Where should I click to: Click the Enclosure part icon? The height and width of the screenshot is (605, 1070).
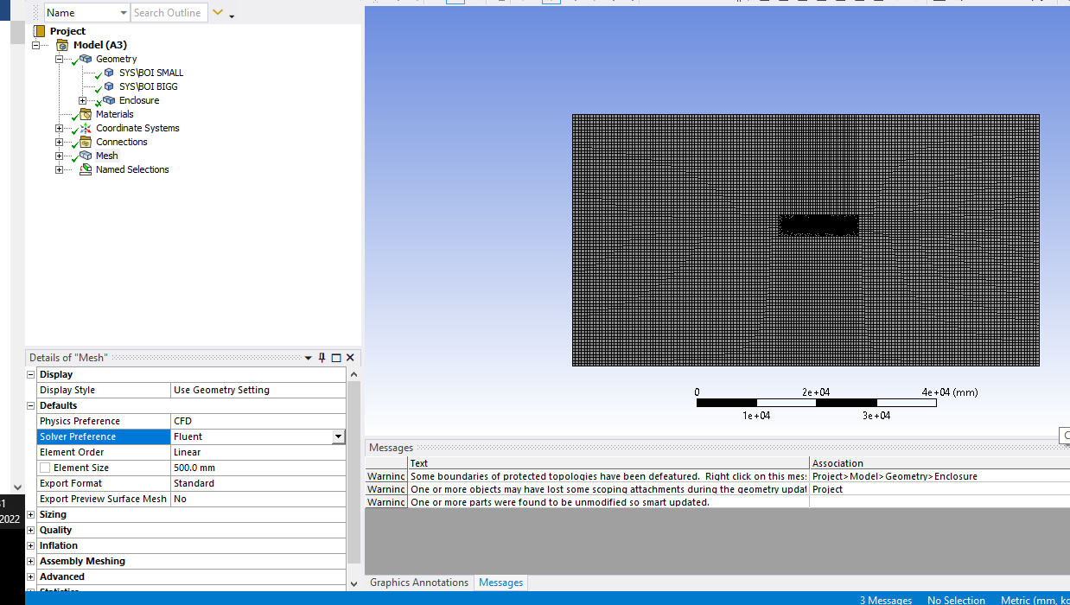(109, 100)
